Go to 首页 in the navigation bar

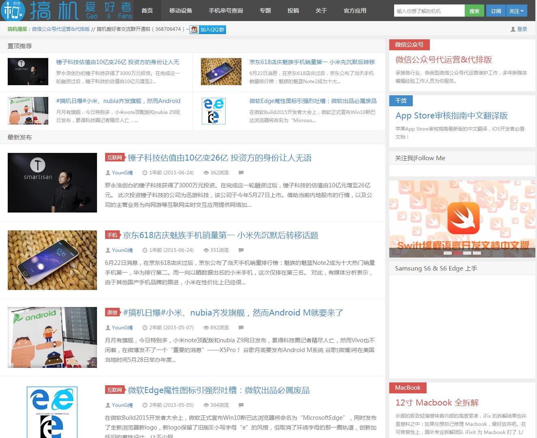coord(147,11)
